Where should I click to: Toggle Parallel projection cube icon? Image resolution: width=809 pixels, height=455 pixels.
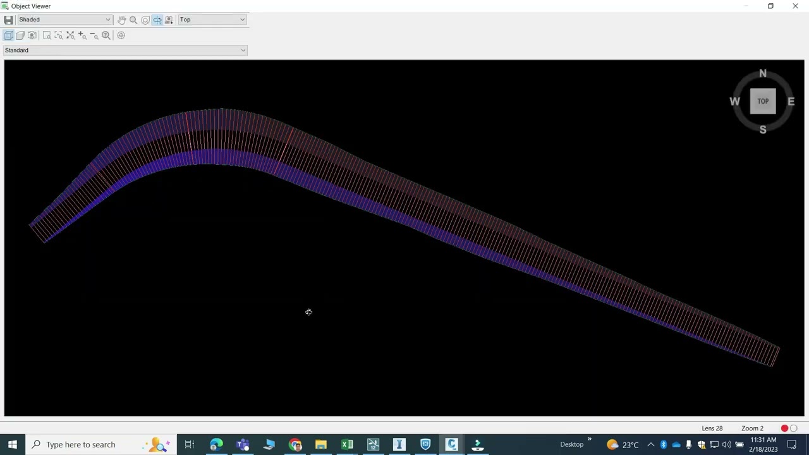(x=9, y=35)
